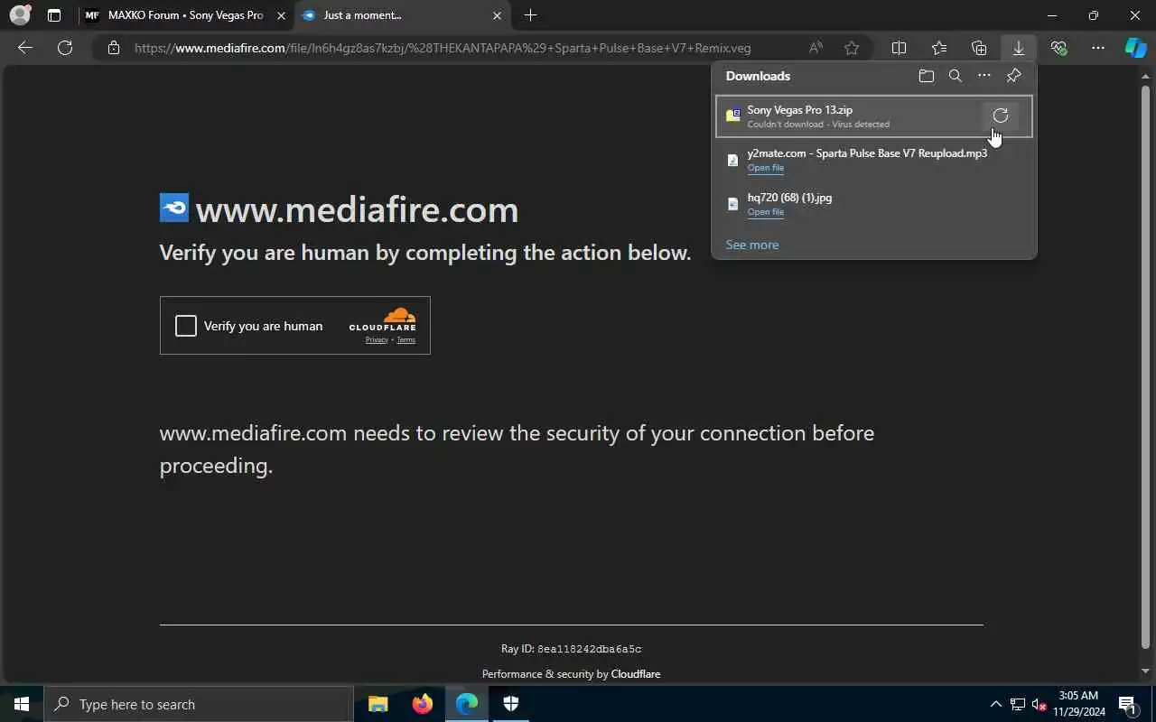Open Windows Security taskbar icon
Viewport: 1156px width, 722px height.
(511, 704)
